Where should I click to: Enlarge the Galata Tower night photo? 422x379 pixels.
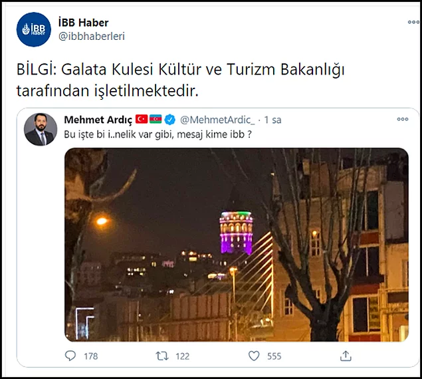(x=237, y=245)
